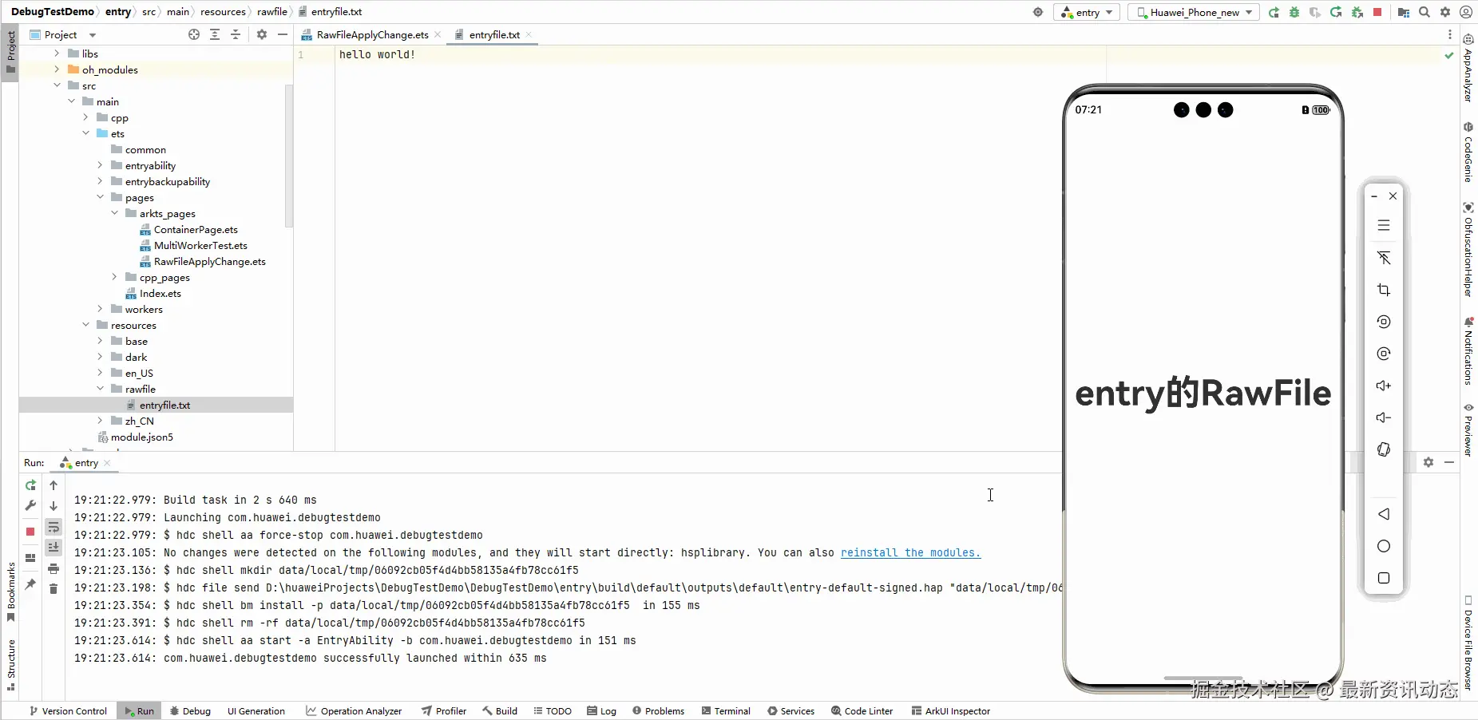Place cursor in the 'hello world!' line
The width and height of the screenshot is (1478, 720).
377,54
